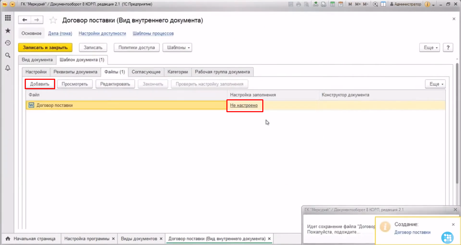The height and width of the screenshot is (245, 461).
Task: Click the Файл column header
Action: click(127, 95)
